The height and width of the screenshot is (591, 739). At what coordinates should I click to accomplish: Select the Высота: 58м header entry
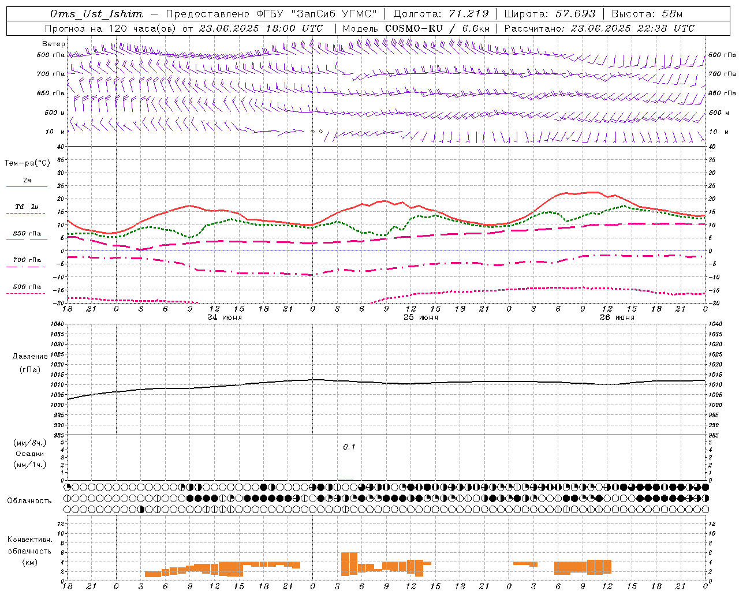pyautogui.click(x=647, y=14)
